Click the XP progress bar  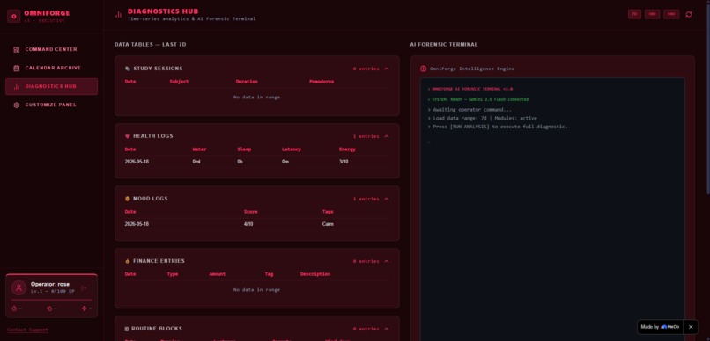coord(52,300)
